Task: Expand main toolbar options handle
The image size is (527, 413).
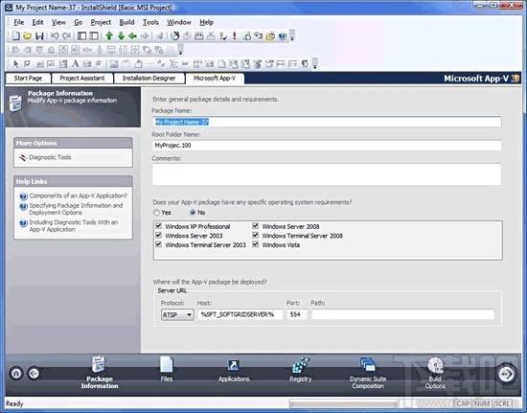Action: pos(292,35)
